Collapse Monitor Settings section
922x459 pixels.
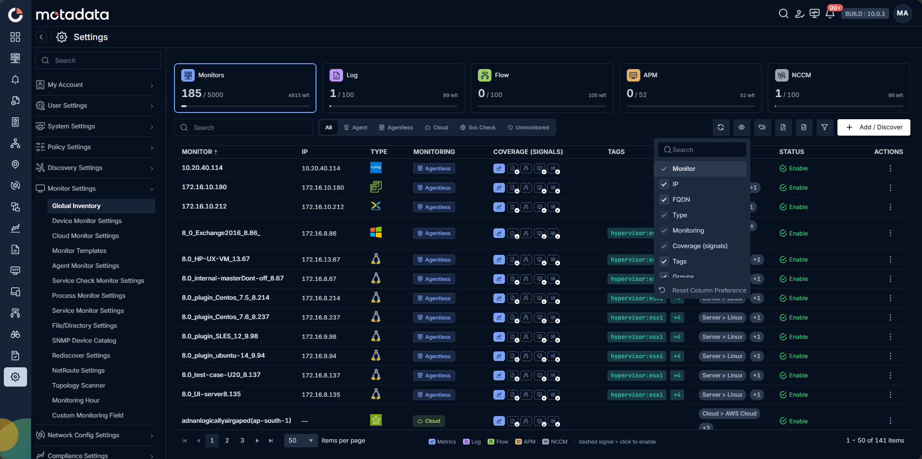click(x=95, y=189)
